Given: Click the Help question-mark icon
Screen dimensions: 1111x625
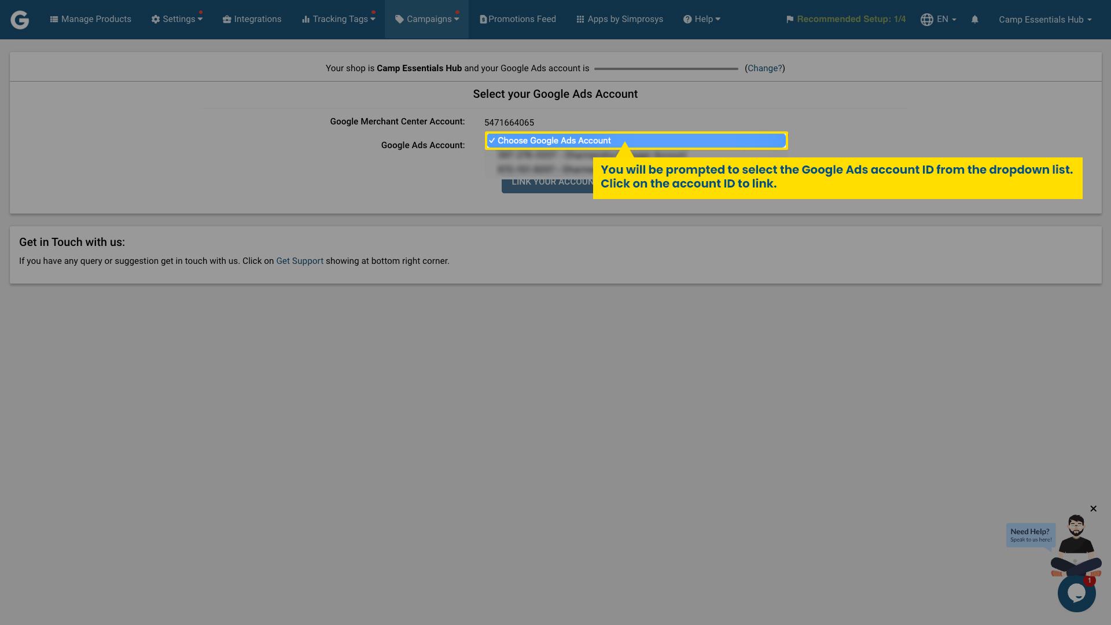Looking at the screenshot, I should (x=686, y=19).
